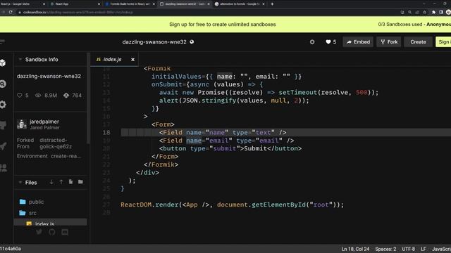This screenshot has width=451, height=253.
Task: Open the browser profile avatar
Action: click(x=448, y=12)
